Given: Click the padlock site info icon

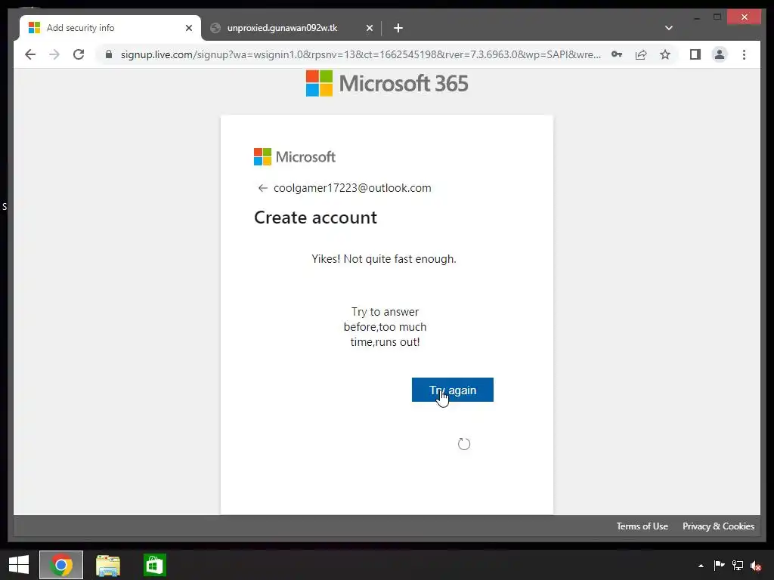Looking at the screenshot, I should (x=109, y=54).
